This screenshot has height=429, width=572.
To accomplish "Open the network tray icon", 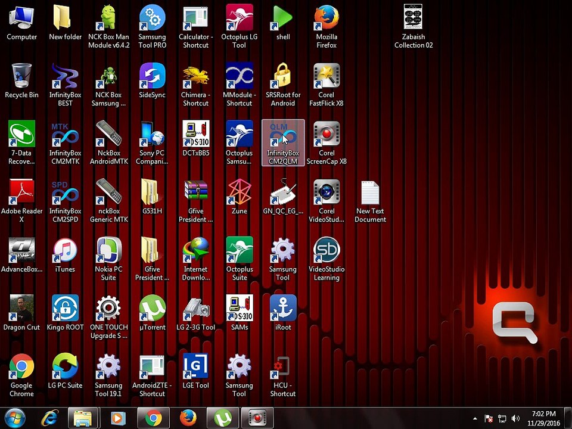I will click(502, 418).
